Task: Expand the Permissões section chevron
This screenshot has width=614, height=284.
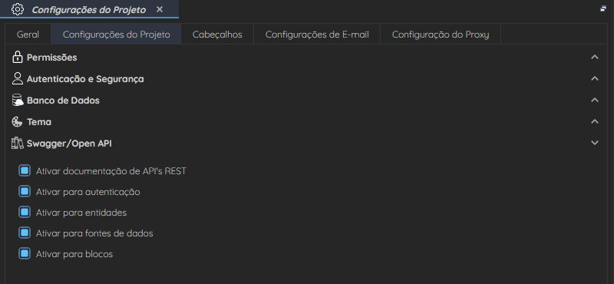Action: (595, 58)
